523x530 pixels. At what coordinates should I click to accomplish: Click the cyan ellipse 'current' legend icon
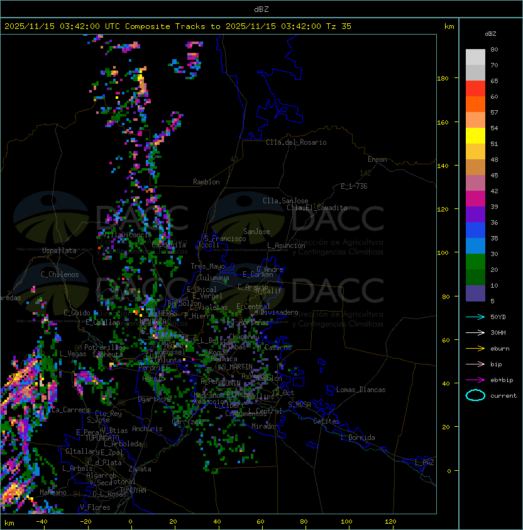tap(475, 395)
